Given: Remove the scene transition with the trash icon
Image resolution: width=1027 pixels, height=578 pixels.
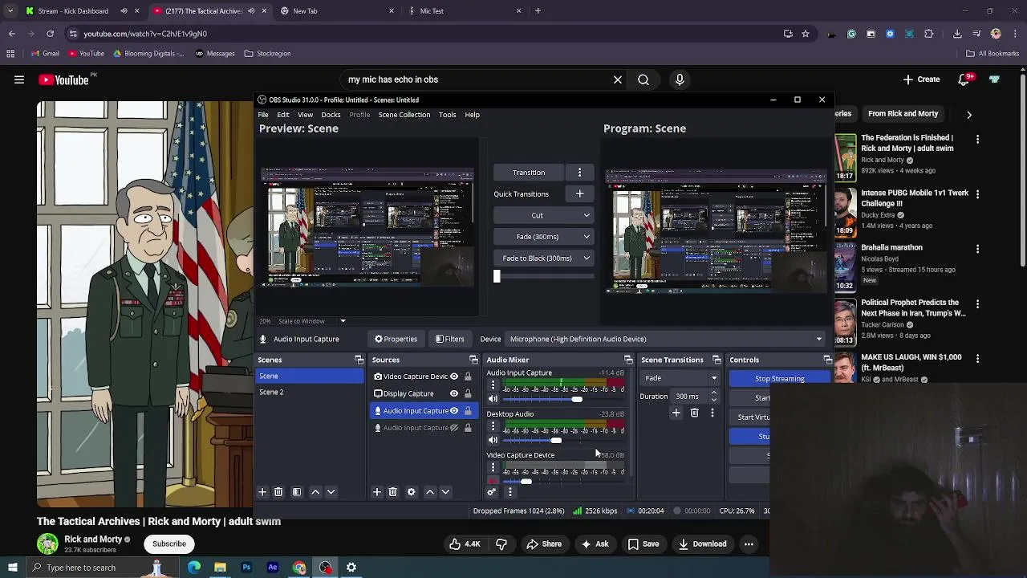Looking at the screenshot, I should click(x=694, y=413).
